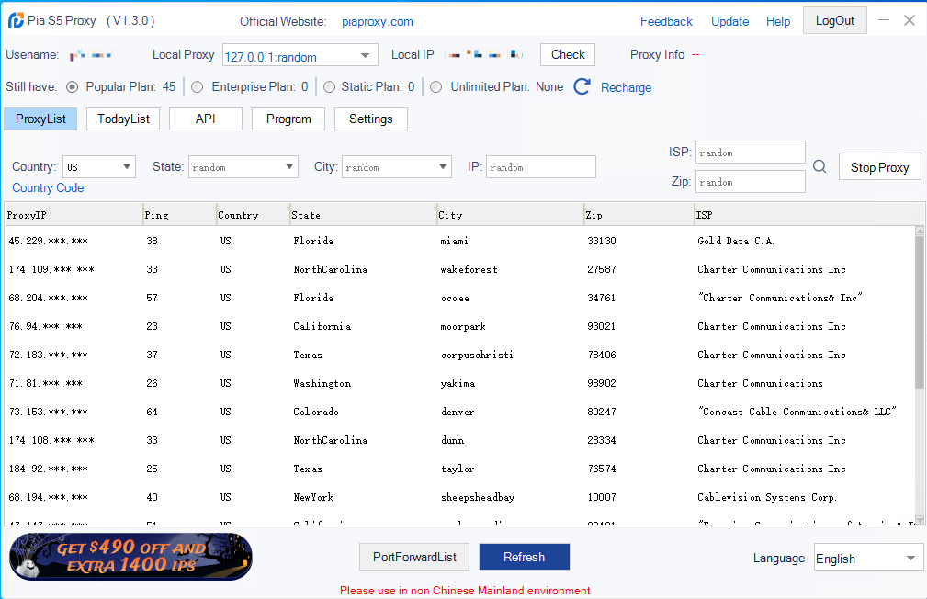
Task: Select proxy row 68.194.***.***
Action: click(x=459, y=497)
